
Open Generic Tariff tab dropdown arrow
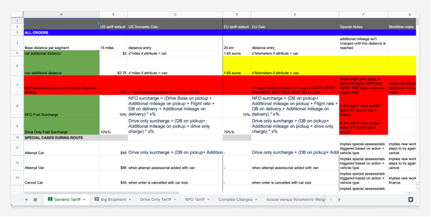(x=84, y=200)
